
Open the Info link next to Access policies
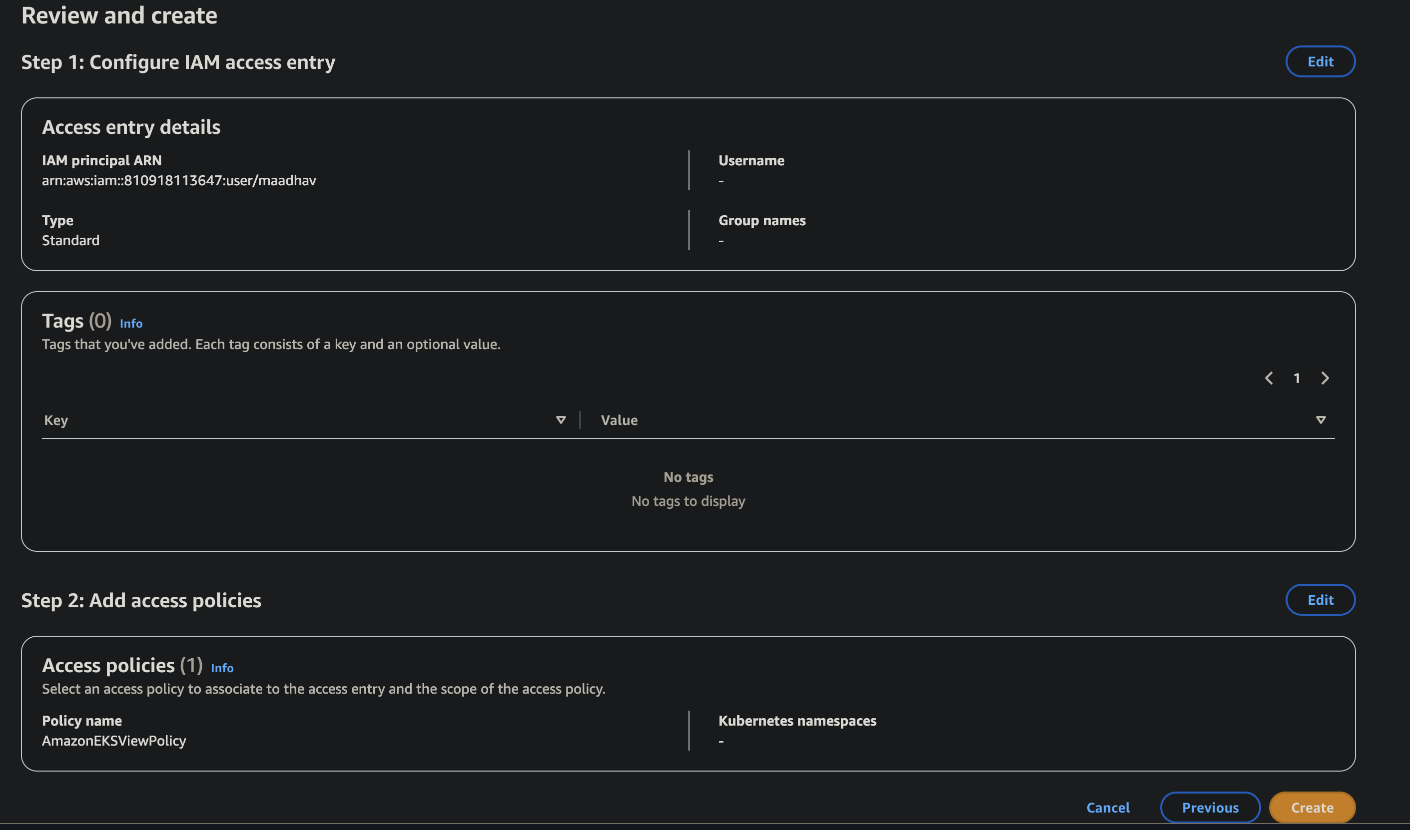pyautogui.click(x=221, y=668)
